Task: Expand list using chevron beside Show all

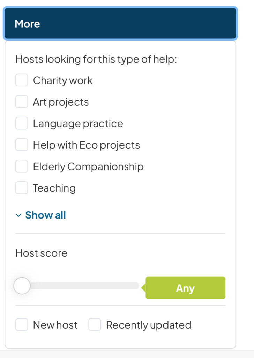Action: click(18, 215)
